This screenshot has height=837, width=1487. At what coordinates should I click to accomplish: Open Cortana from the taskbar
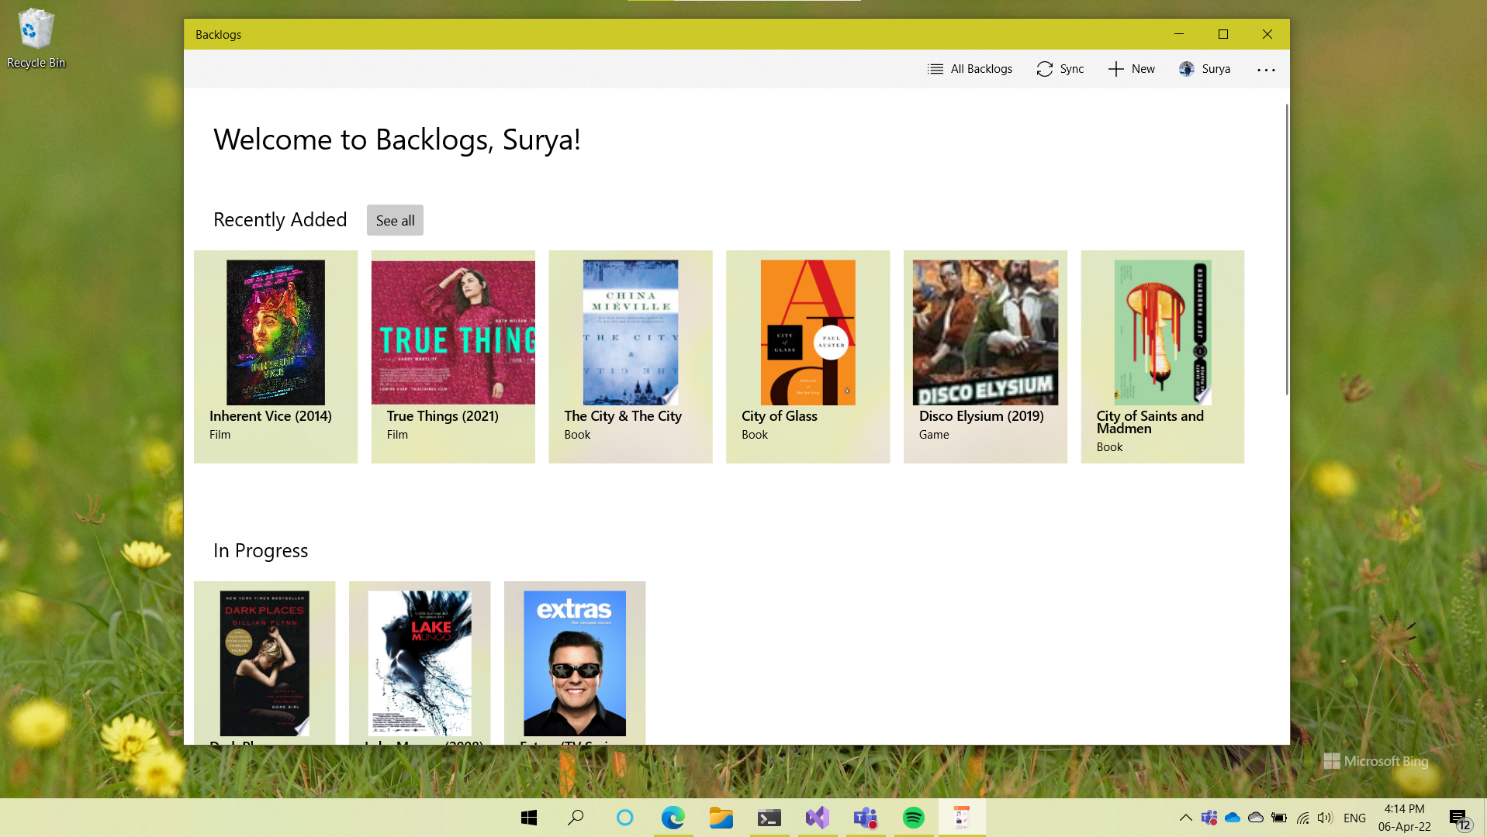624,818
